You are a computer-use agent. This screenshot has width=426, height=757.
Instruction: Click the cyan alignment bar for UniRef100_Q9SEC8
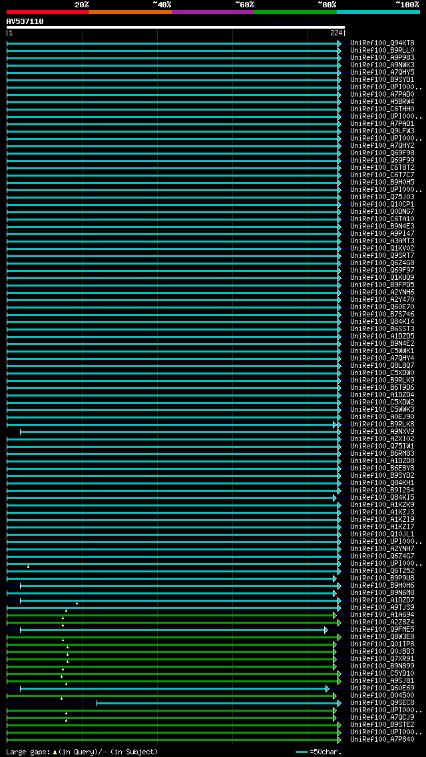[x=218, y=703]
